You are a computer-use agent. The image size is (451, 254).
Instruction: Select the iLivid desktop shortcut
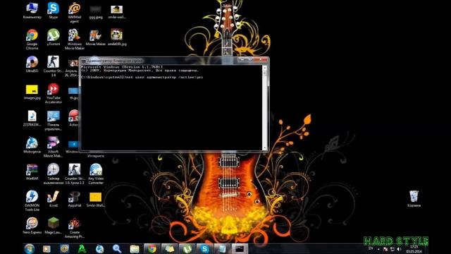coord(54,199)
